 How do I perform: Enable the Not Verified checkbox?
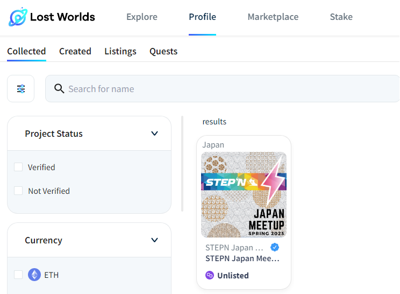click(x=18, y=191)
